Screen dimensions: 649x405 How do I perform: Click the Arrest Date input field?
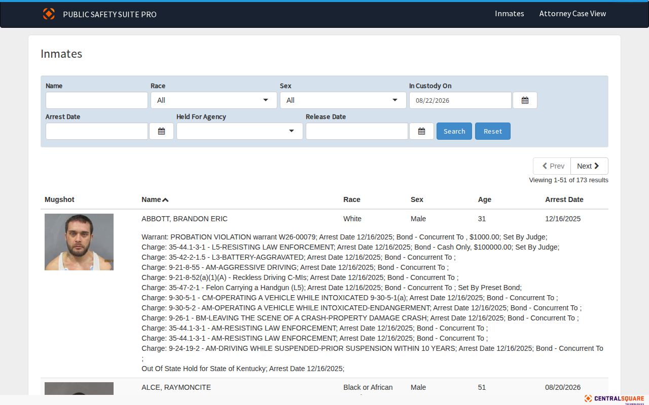click(97, 131)
